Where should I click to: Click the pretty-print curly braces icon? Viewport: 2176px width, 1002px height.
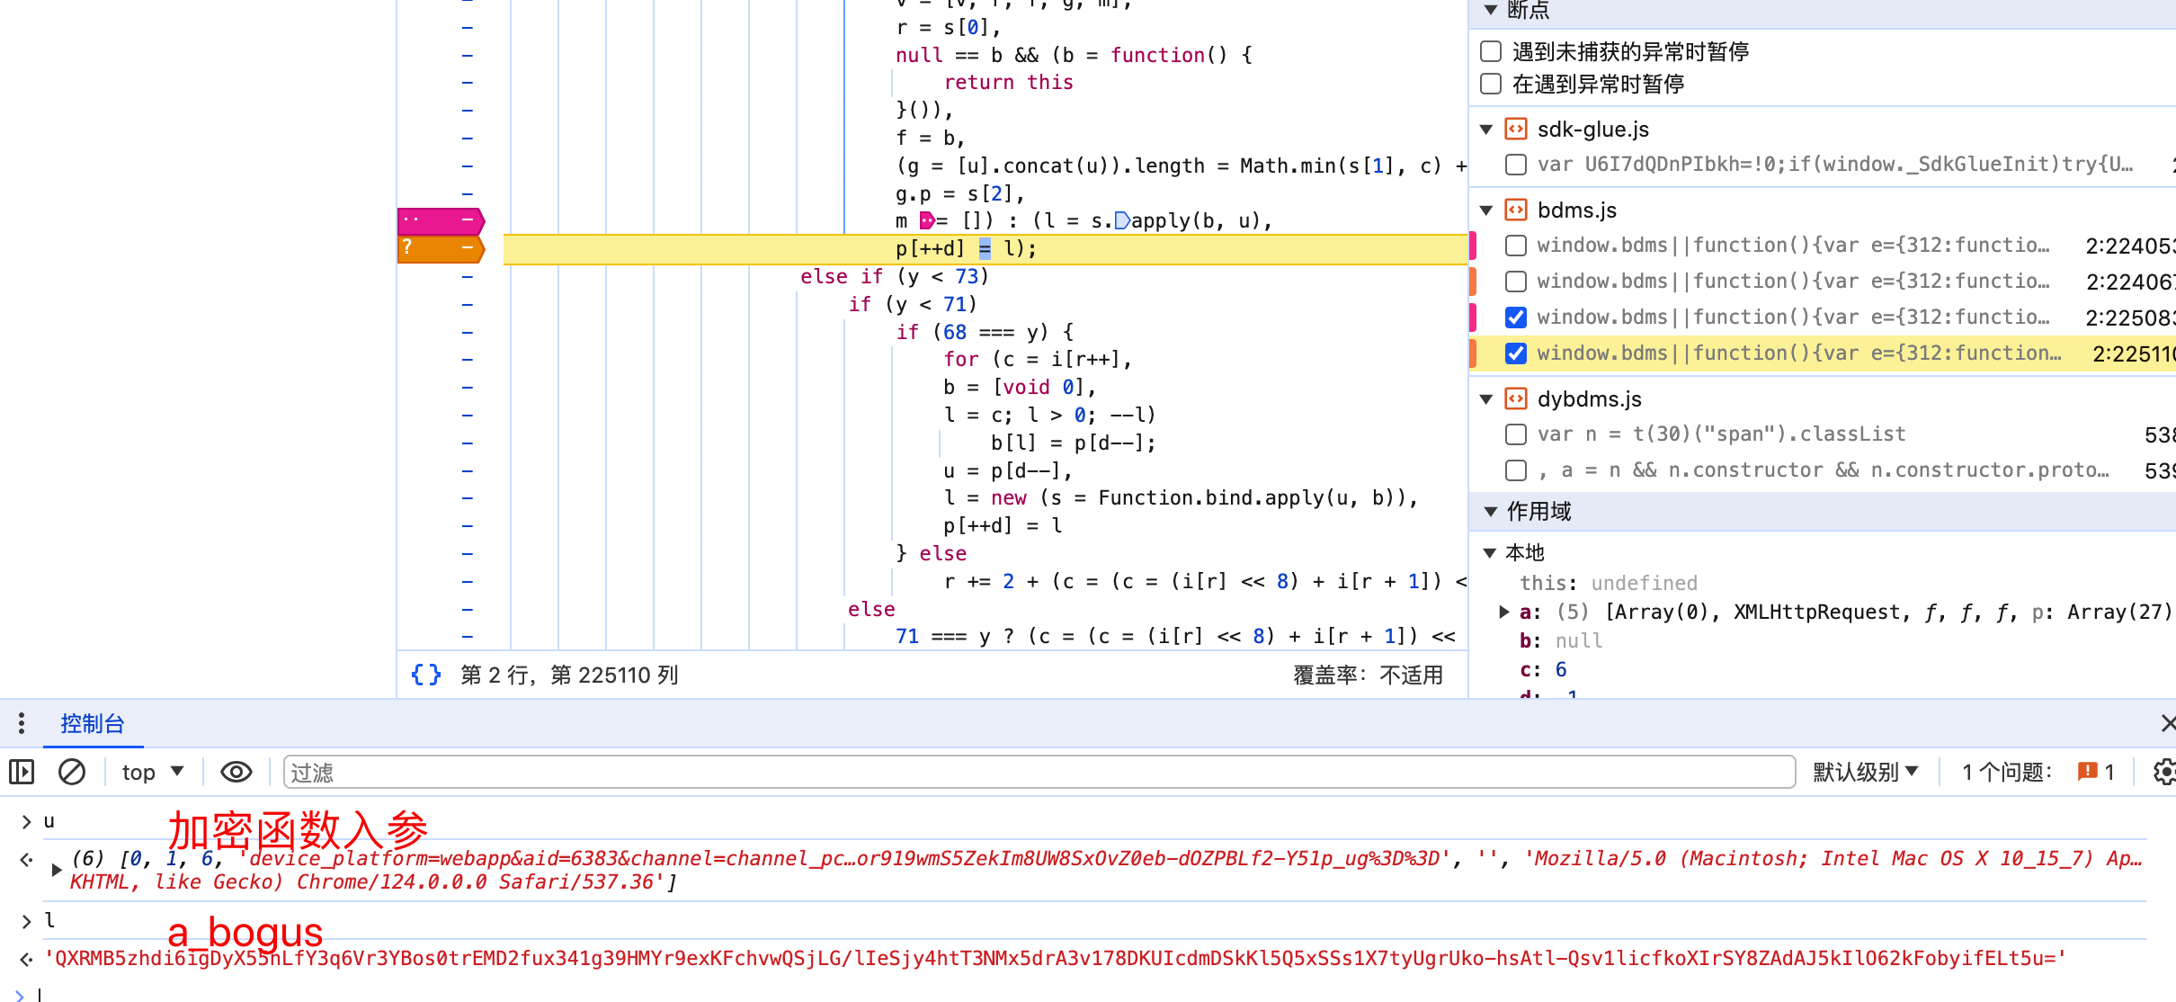pyautogui.click(x=426, y=675)
